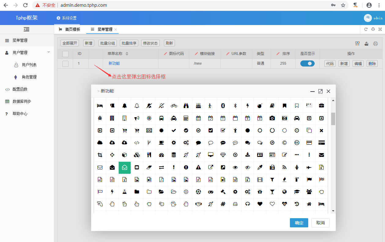Viewport: 385px width, 242px height.
Task: Select the bomb icon
Action: pos(260,106)
